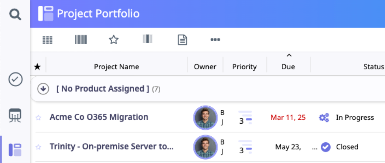
Task: Toggle favorite star for Acme Co O365 Migration
Action: 38,118
